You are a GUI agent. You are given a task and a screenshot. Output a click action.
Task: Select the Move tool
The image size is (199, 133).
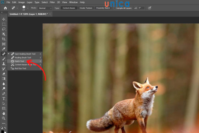click(x=4, y=20)
